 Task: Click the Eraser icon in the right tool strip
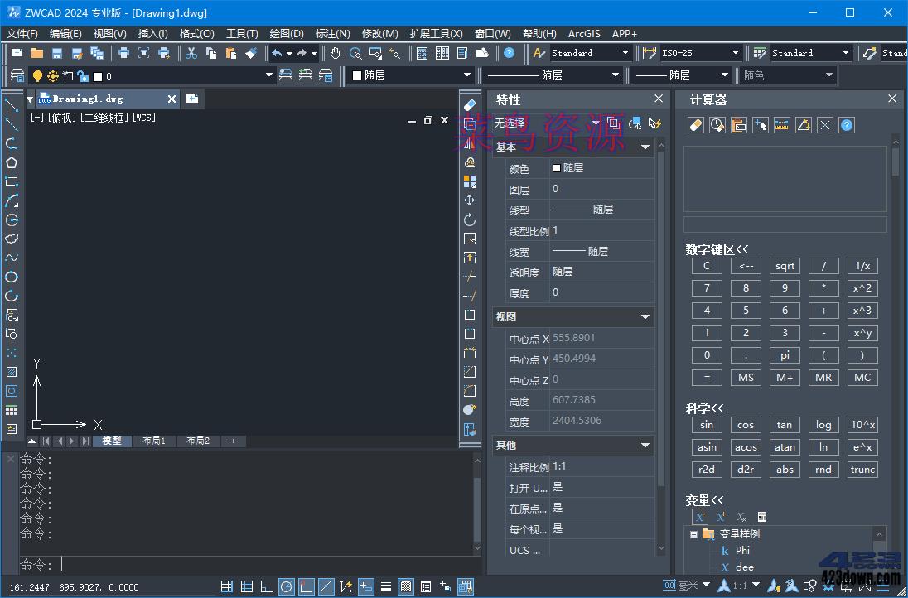pos(470,105)
